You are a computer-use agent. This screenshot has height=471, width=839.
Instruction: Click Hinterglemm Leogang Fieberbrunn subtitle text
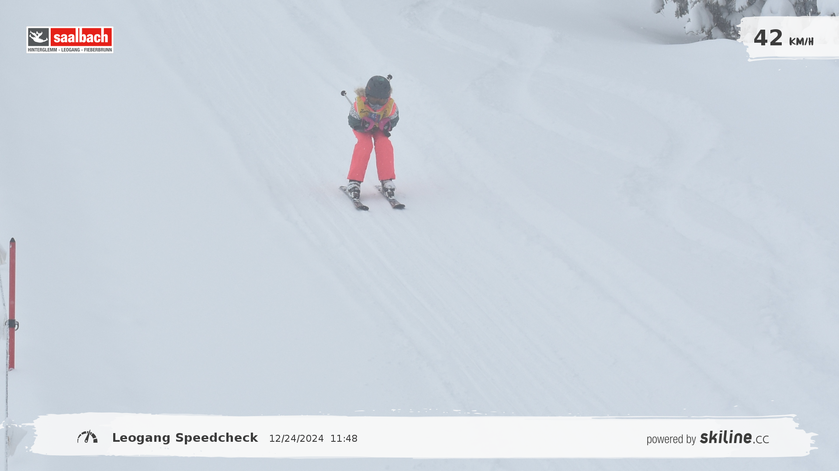point(70,50)
